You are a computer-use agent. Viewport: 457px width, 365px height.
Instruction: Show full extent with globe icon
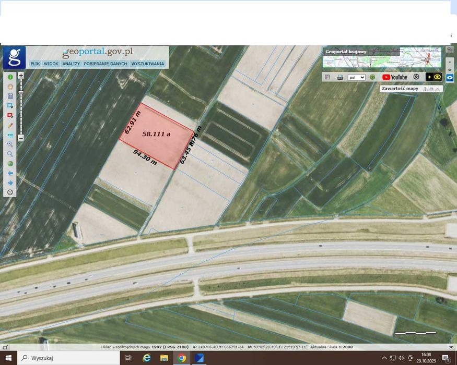coord(10,164)
